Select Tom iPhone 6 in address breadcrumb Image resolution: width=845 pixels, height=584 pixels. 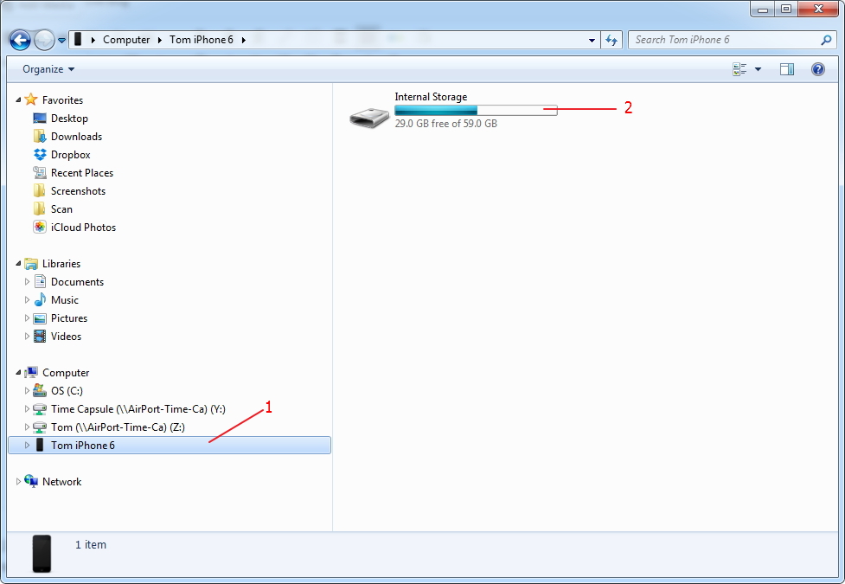(x=201, y=39)
